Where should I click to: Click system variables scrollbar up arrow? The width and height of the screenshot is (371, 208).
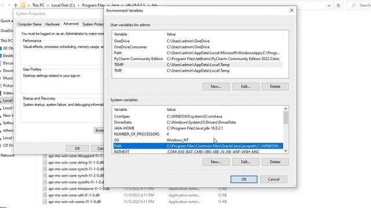coord(286,109)
